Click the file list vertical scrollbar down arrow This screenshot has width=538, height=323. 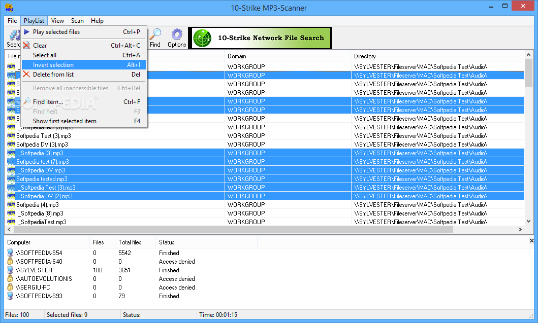(528, 221)
